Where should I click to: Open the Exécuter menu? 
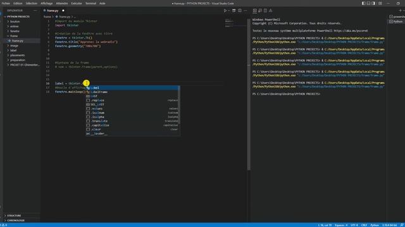[x=77, y=3]
